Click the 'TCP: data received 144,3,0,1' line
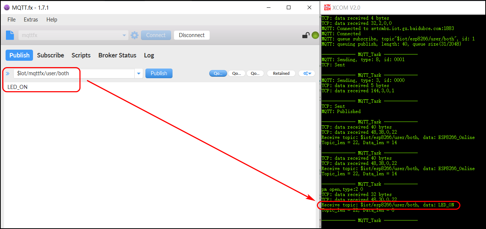Image resolution: width=486 pixels, height=229 pixels. (358, 91)
